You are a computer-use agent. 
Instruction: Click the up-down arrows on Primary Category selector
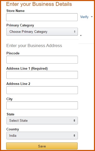click(75, 32)
